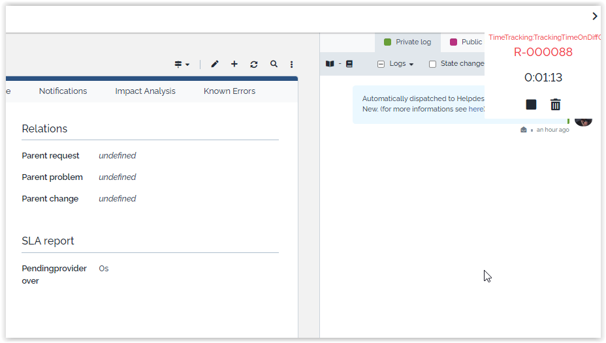Click the plus icon to add new
Screen dimensions: 606x343
[234, 64]
